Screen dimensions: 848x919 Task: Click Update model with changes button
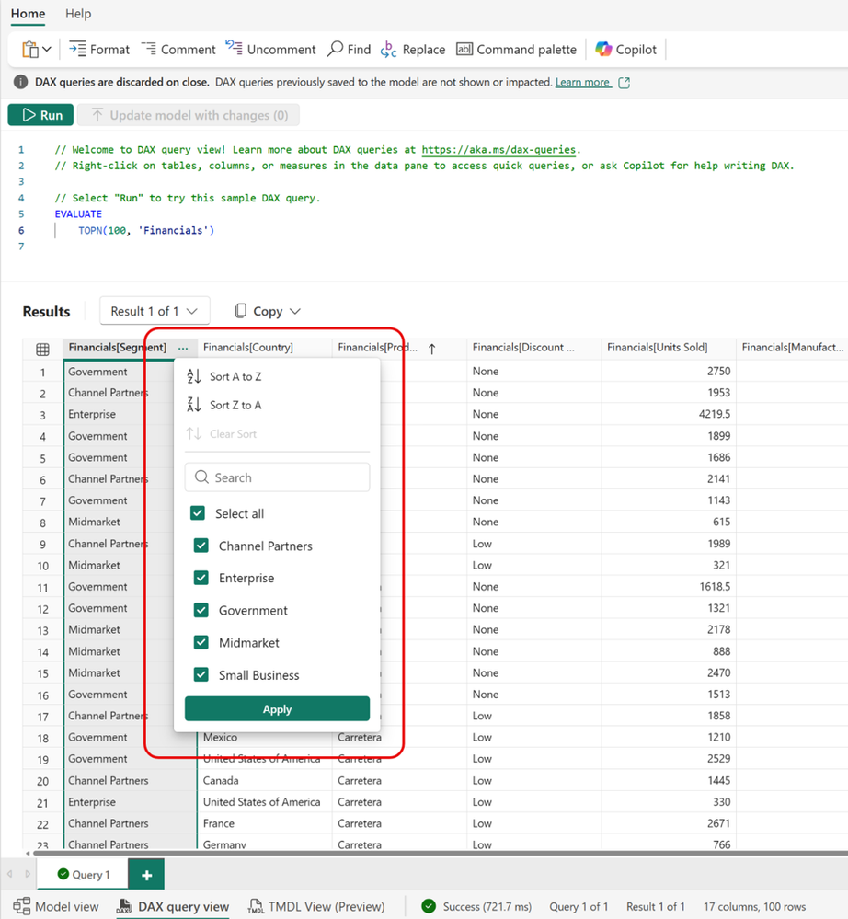[189, 115]
